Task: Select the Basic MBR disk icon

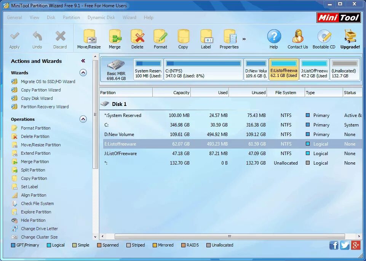Action: click(x=116, y=65)
